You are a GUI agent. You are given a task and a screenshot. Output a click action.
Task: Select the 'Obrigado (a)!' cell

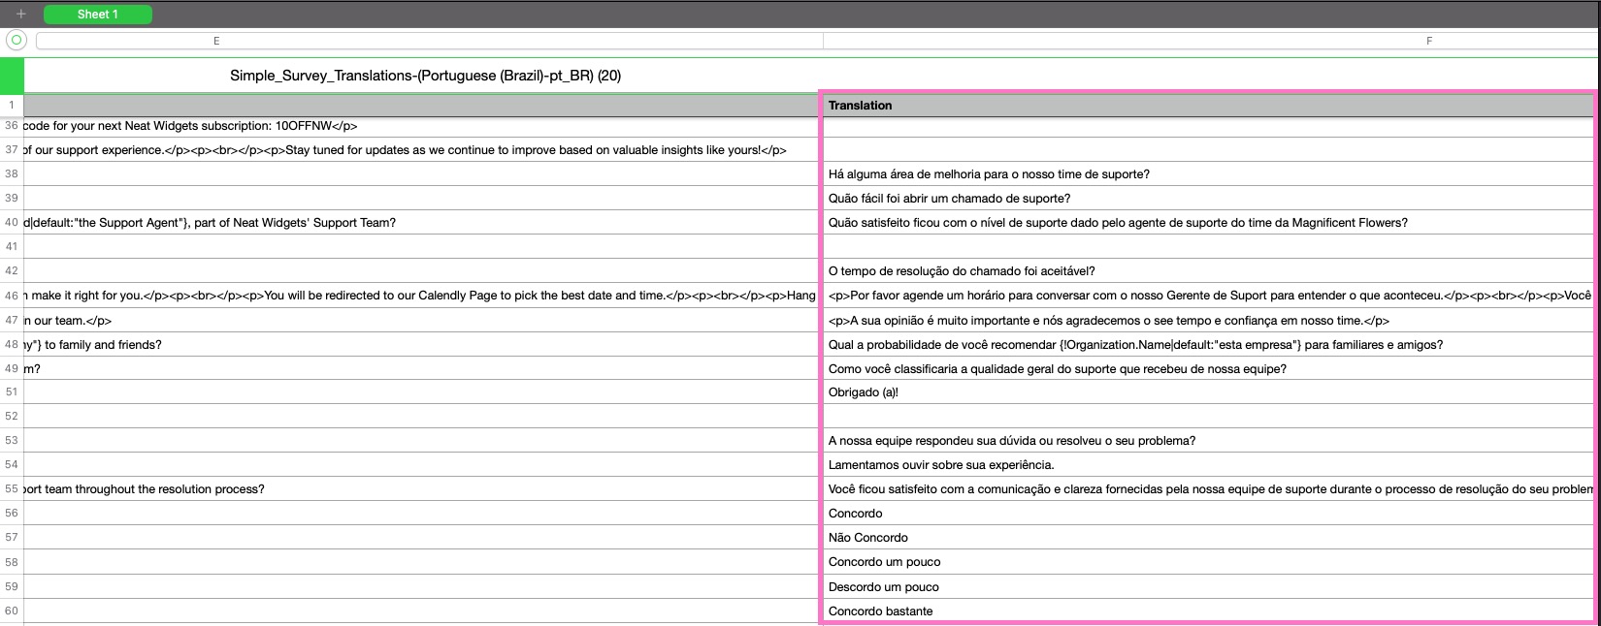point(1208,392)
